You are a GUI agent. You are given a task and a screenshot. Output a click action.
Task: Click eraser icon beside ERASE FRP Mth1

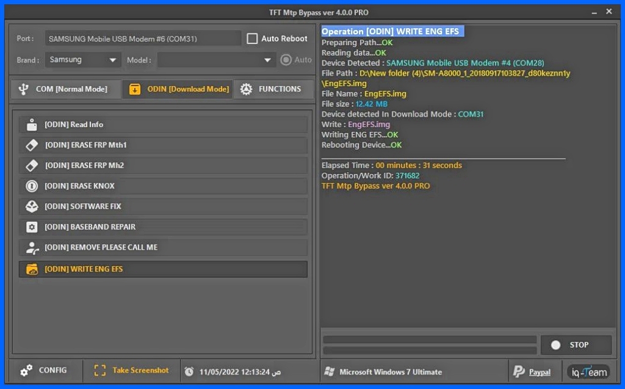click(x=32, y=145)
